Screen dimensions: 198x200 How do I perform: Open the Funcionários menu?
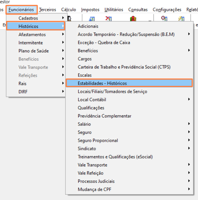click(x=21, y=10)
